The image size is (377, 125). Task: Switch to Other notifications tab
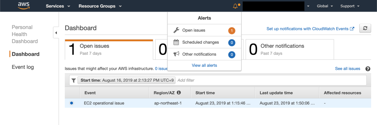tap(289, 49)
